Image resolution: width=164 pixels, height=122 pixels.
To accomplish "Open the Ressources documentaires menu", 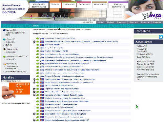I will coord(39,6).
